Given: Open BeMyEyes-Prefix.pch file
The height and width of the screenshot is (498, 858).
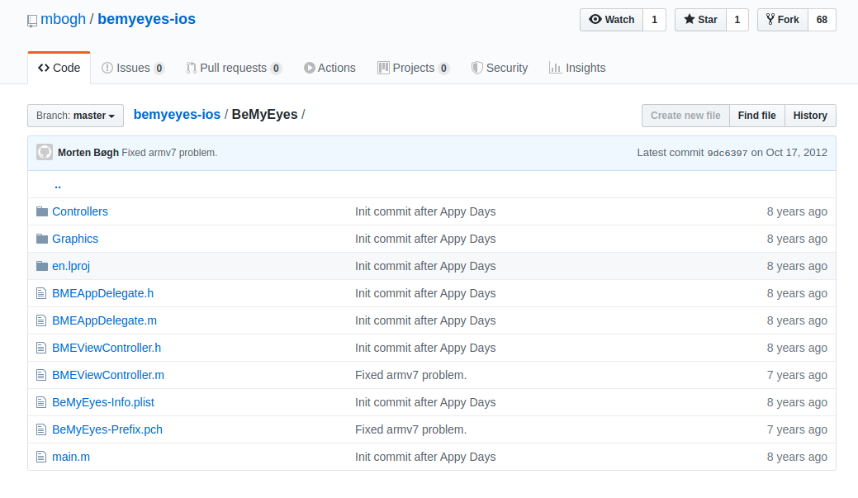Looking at the screenshot, I should point(107,429).
